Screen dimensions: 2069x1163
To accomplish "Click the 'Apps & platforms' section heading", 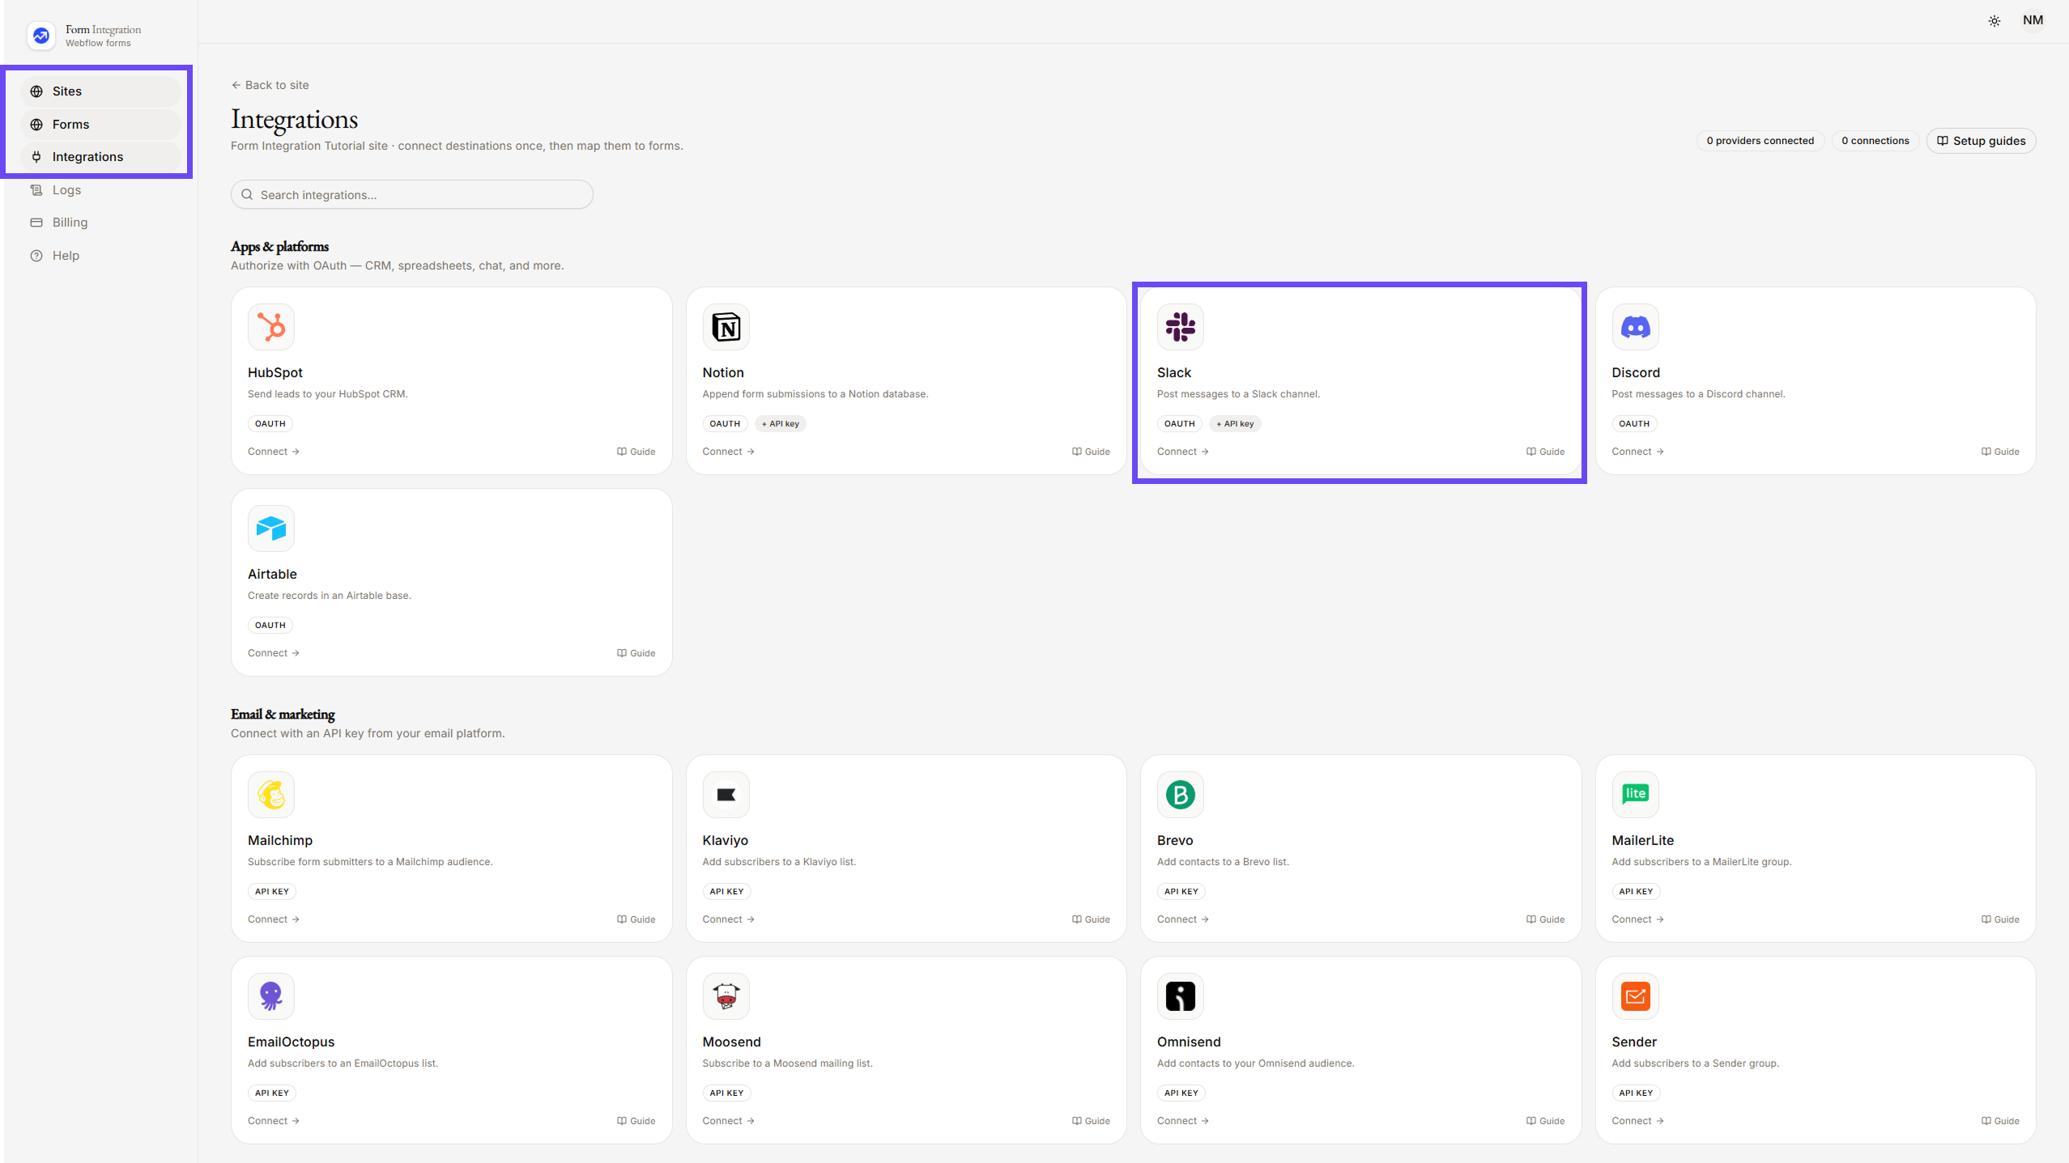I will pyautogui.click(x=279, y=247).
